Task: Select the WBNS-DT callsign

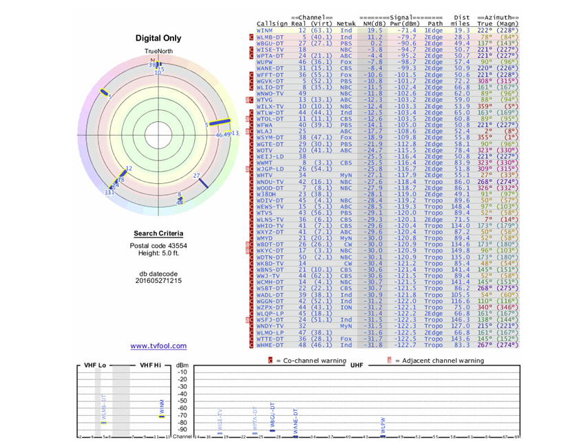Action: tap(270, 270)
